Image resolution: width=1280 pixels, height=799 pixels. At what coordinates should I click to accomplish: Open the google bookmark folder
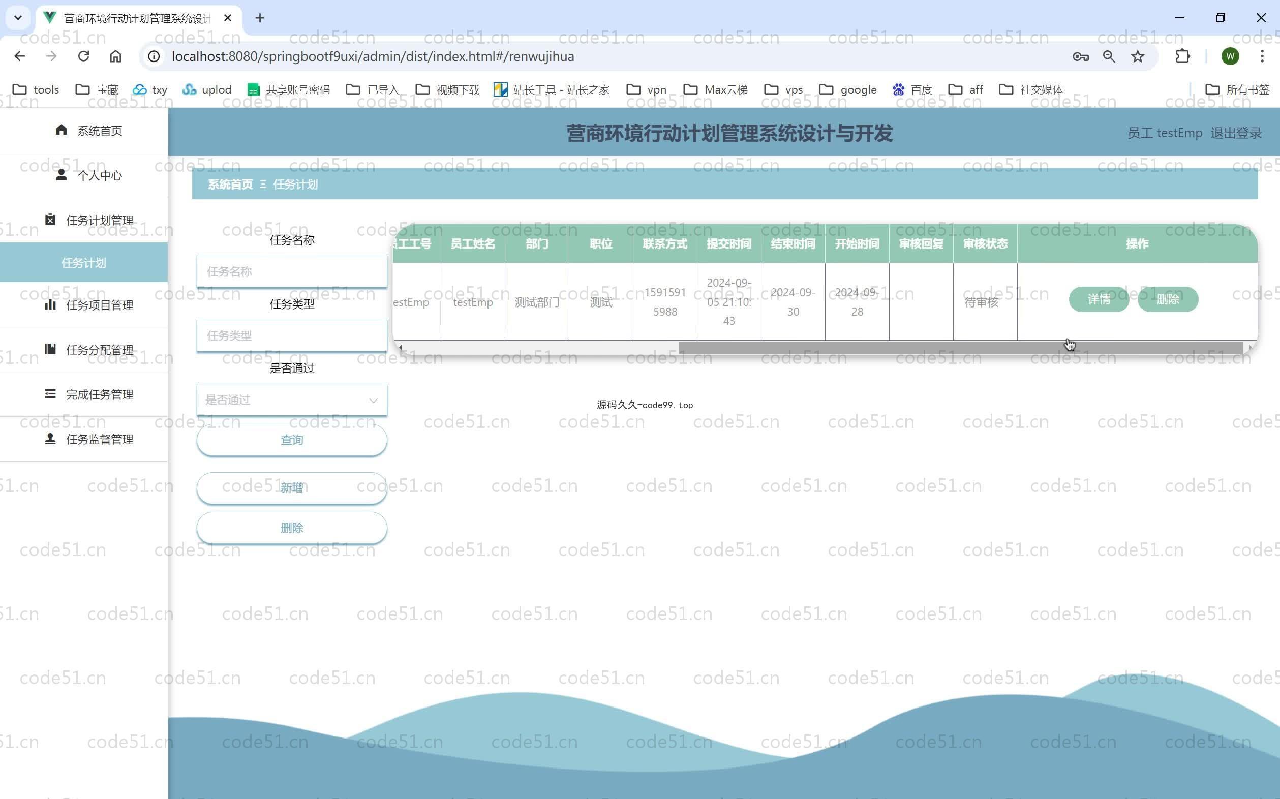[848, 89]
